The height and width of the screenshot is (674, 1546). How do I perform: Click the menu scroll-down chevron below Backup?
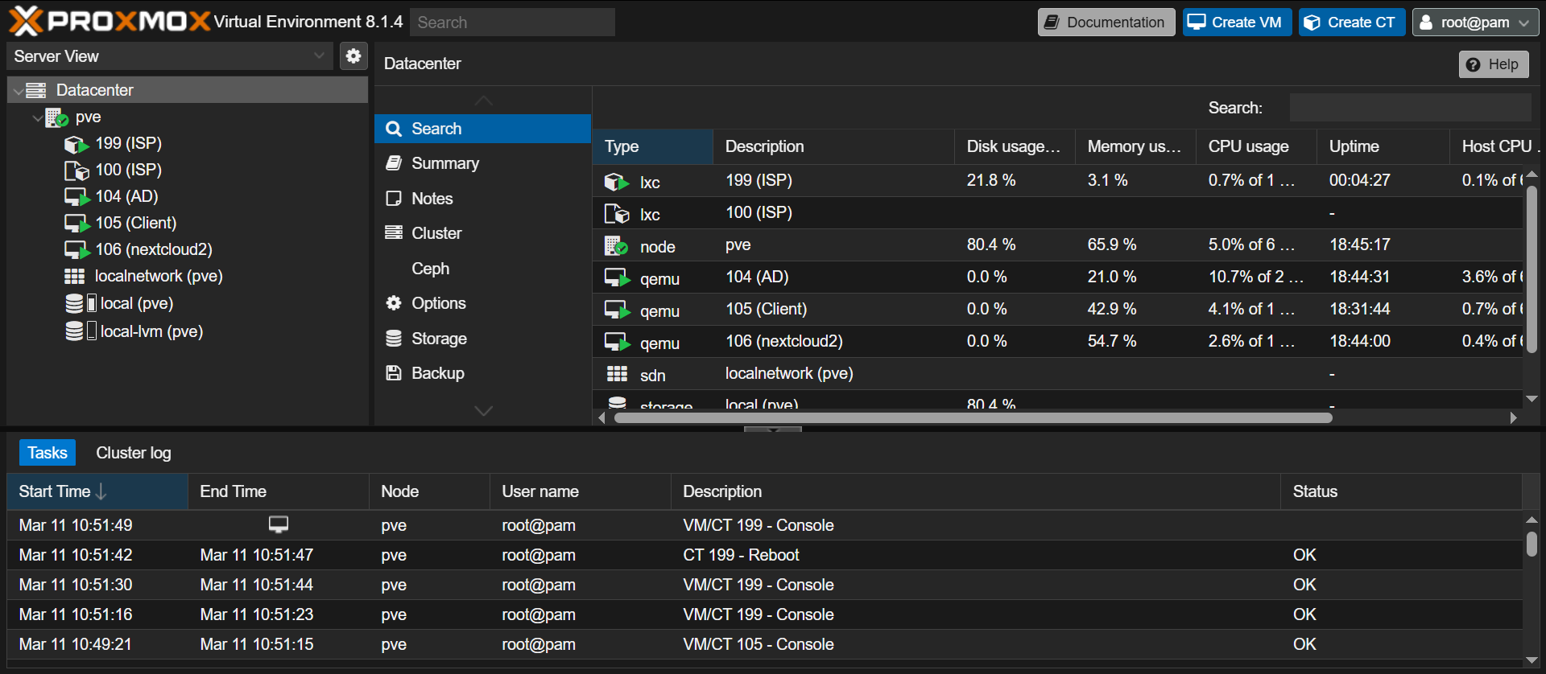point(483,411)
